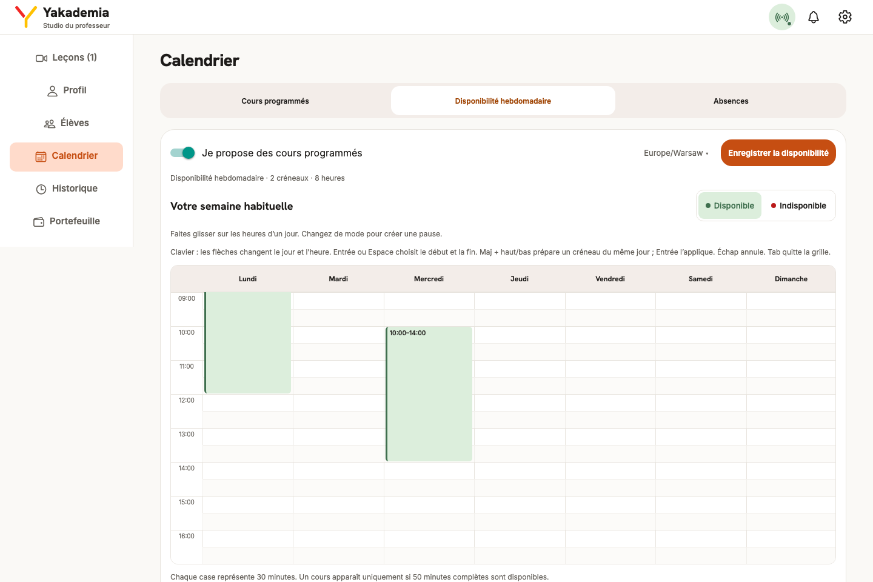
Task: Open the Europe/Warsaw timezone dropdown
Action: 676,153
